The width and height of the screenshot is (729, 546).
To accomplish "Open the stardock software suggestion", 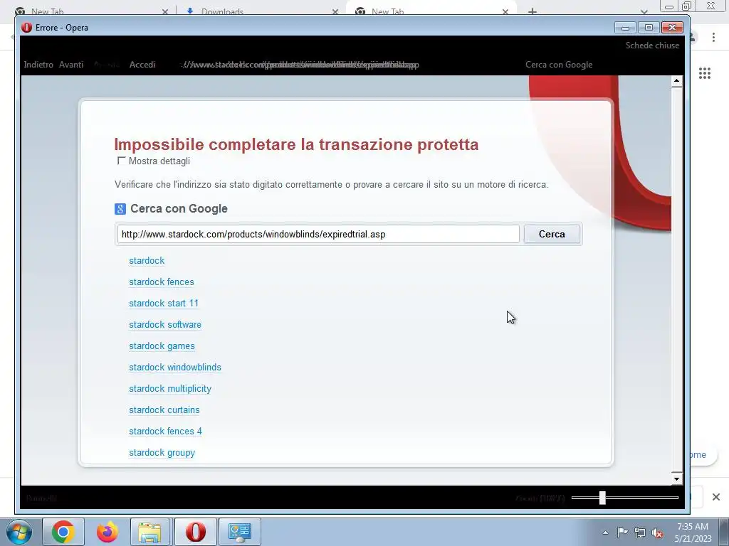I will [x=165, y=324].
